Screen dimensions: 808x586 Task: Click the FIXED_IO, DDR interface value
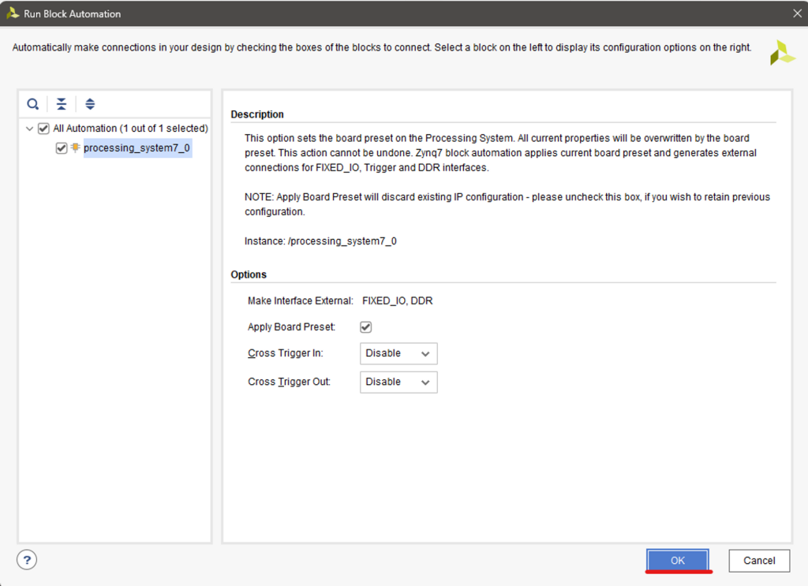point(398,300)
